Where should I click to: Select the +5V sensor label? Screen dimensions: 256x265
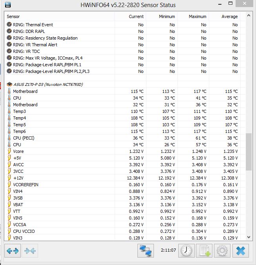point(17,158)
